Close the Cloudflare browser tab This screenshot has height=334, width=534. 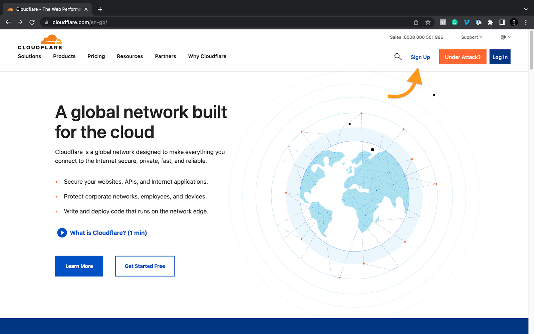86,9
